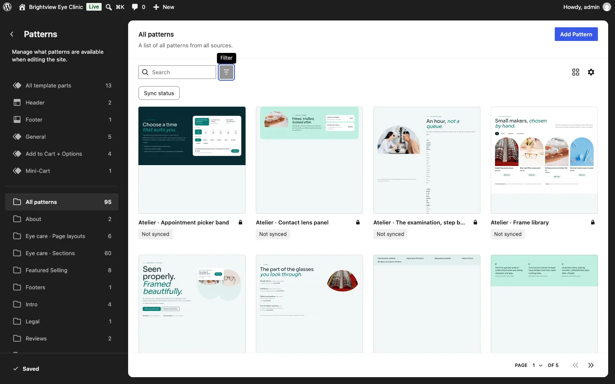This screenshot has height=384, width=615.
Task: Open Atelier · The examination, step title
Action: pyautogui.click(x=419, y=222)
